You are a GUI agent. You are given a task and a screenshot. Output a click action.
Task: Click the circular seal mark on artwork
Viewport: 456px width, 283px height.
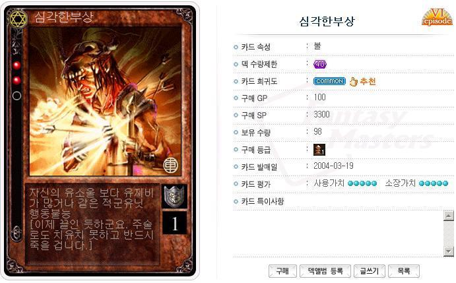(x=171, y=165)
